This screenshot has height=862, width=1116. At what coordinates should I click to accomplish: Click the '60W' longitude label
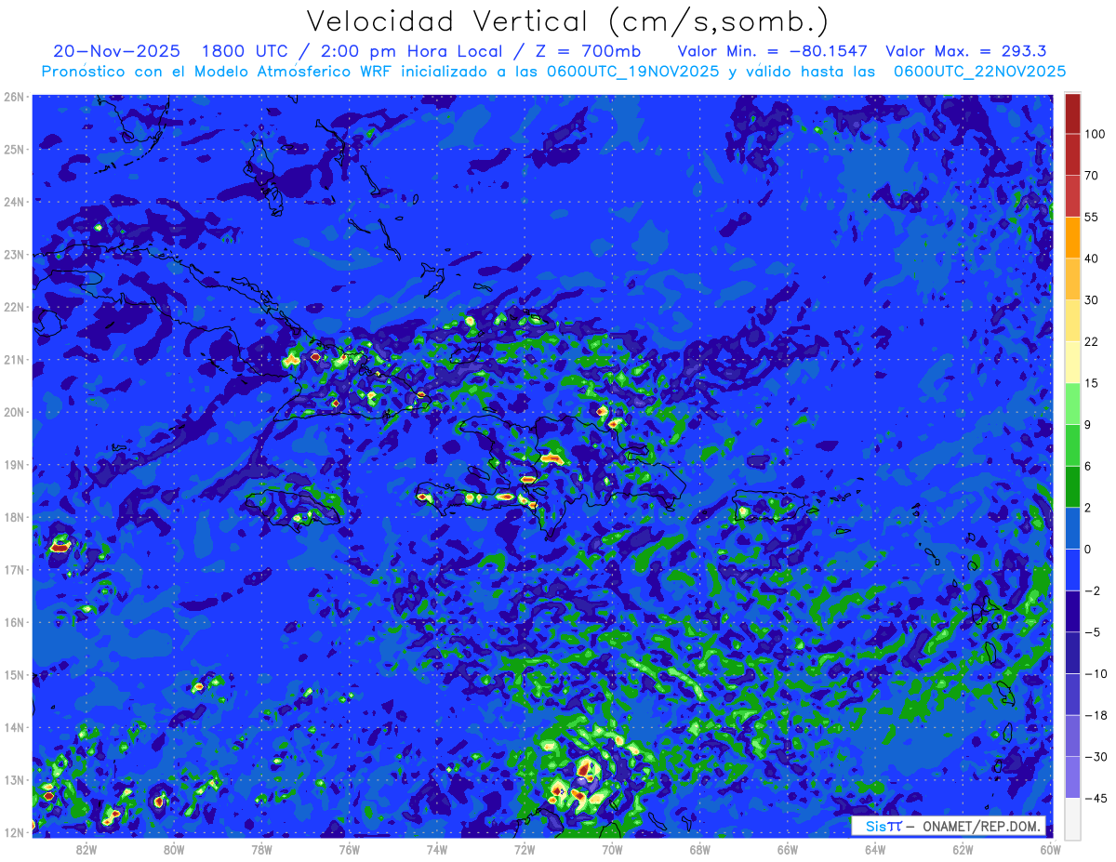pyautogui.click(x=1050, y=849)
